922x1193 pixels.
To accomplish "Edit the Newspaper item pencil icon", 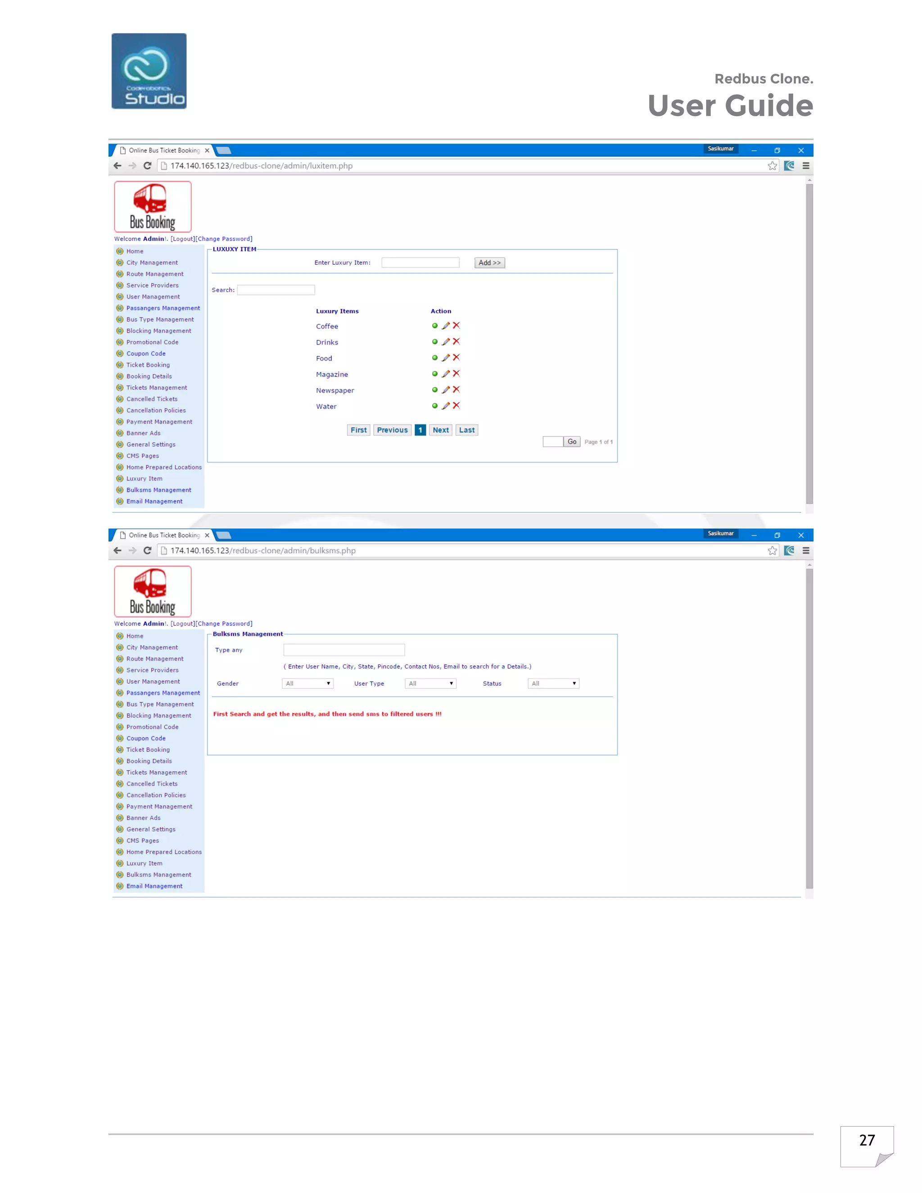I will click(446, 389).
